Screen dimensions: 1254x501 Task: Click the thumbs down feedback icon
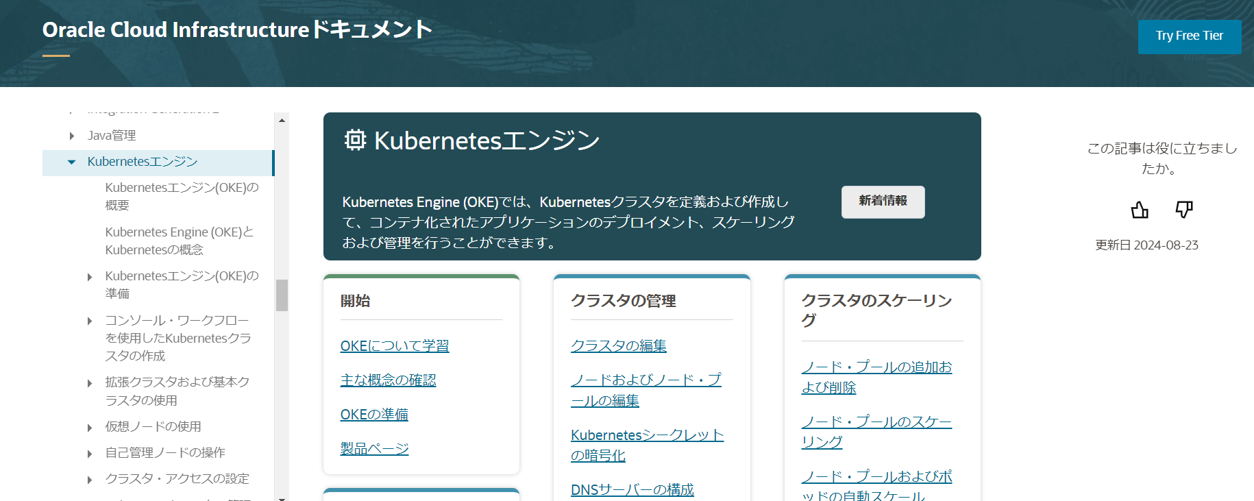tap(1184, 210)
